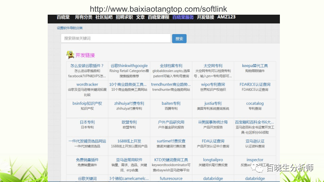Open the iii美国事务统计局 link
This screenshot has width=324, height=182.
click(x=213, y=122)
